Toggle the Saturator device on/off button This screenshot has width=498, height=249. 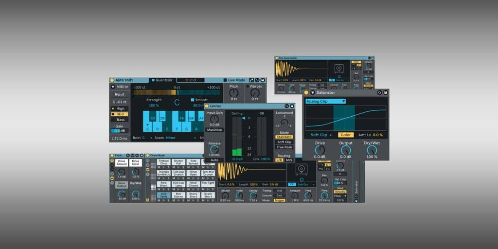[306, 92]
